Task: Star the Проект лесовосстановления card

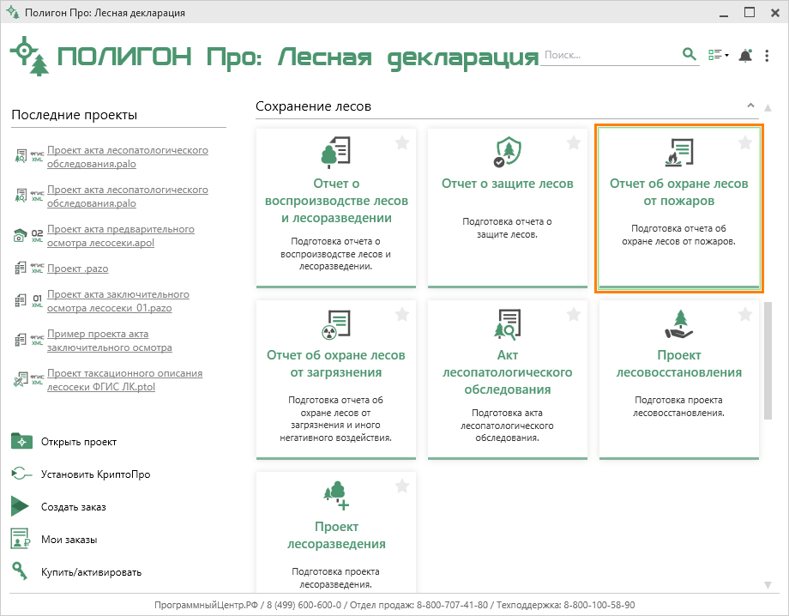Action: pyautogui.click(x=745, y=315)
